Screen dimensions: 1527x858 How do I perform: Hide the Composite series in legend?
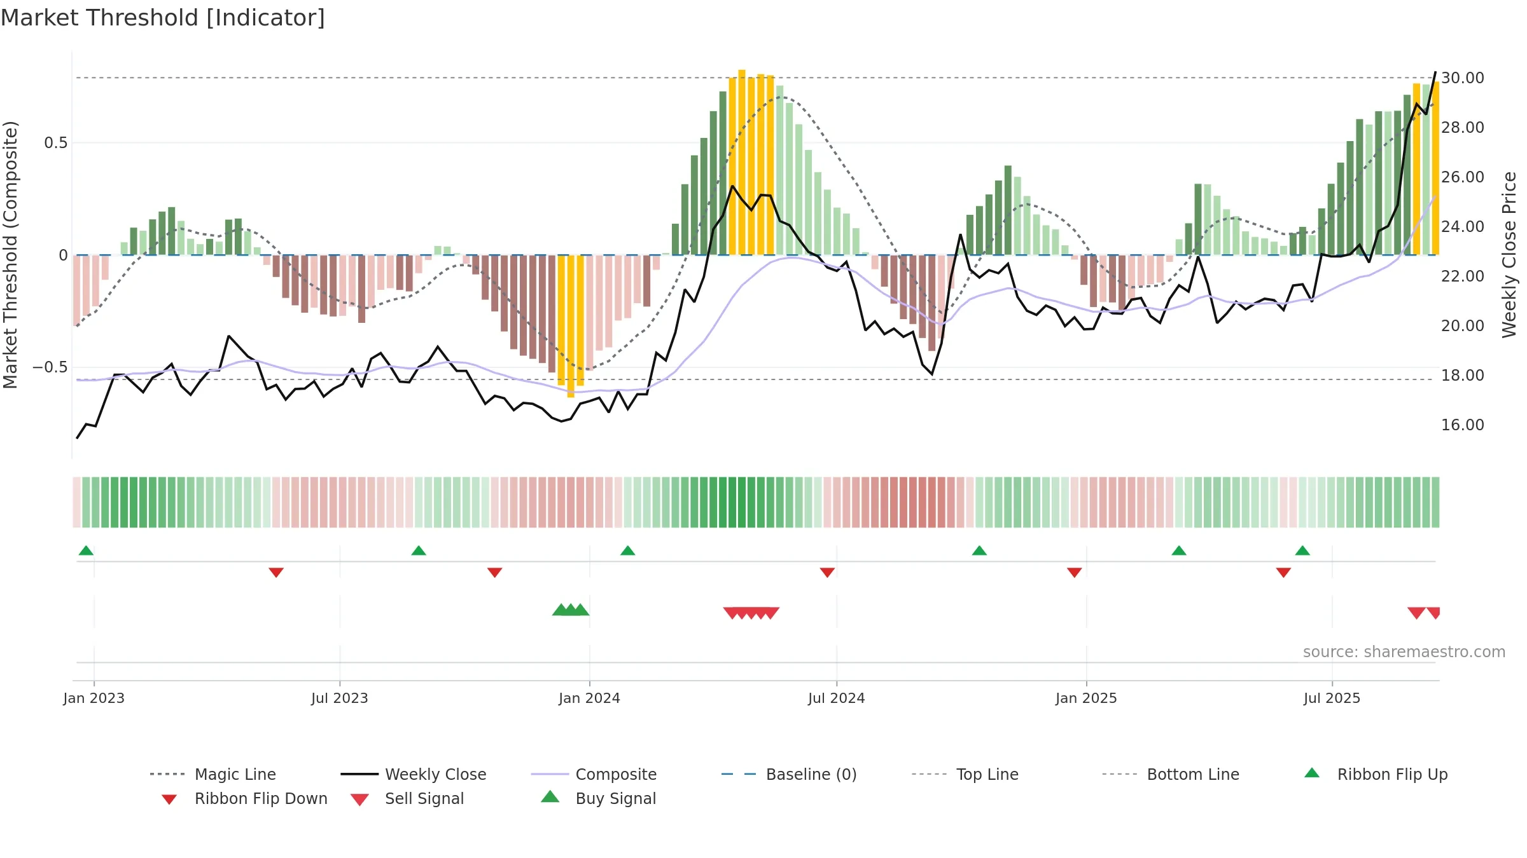594,774
